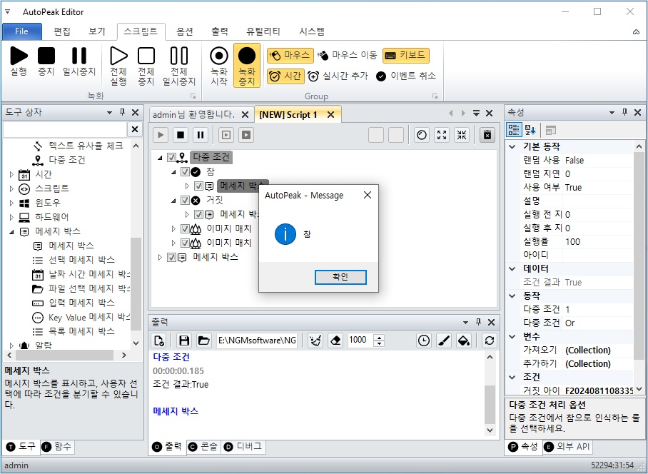Click the toolbox search input field
The height and width of the screenshot is (474, 648).
(65, 129)
